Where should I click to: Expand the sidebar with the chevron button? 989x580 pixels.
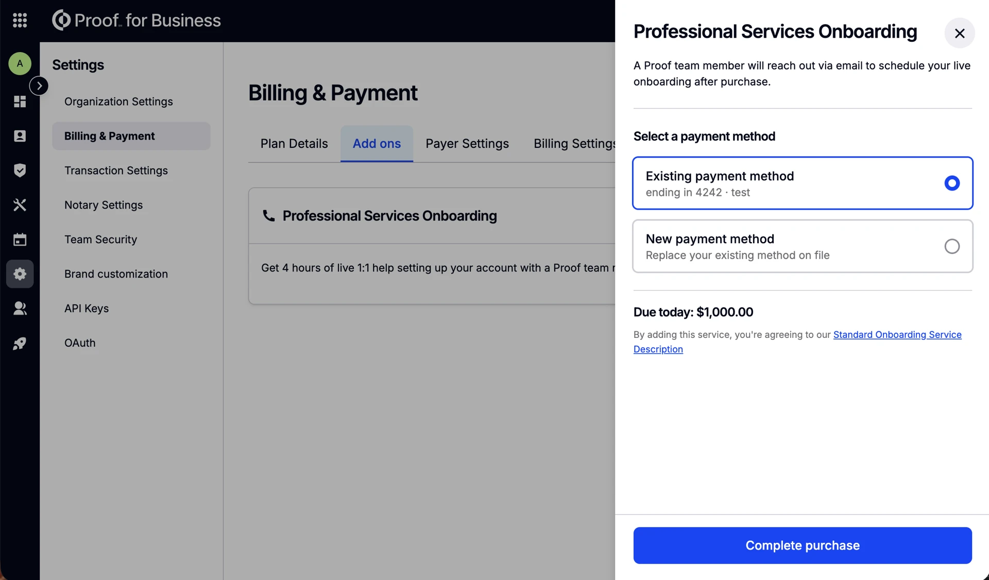[39, 86]
